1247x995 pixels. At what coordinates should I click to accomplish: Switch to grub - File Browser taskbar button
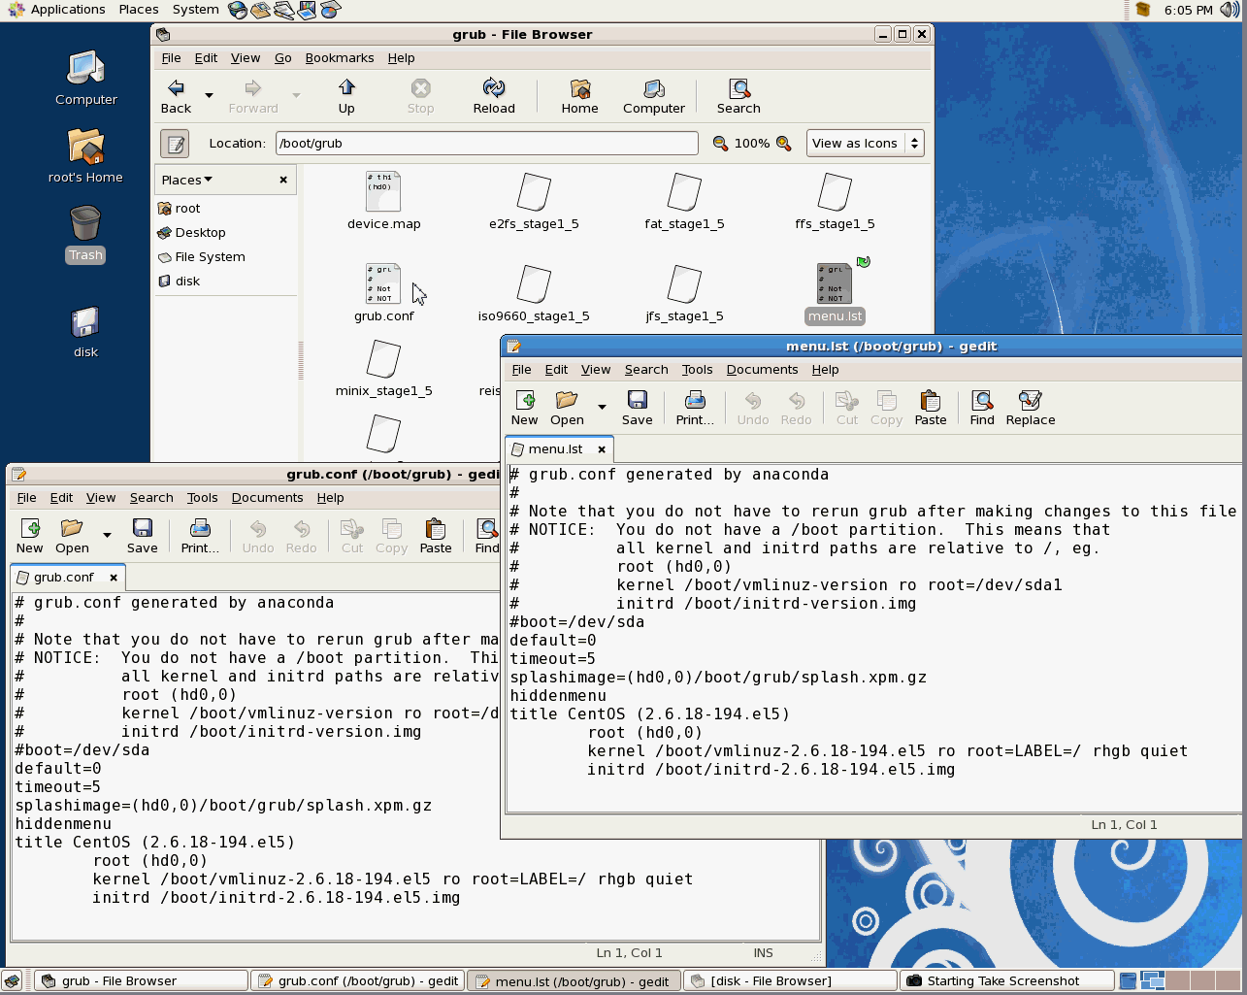[x=142, y=981]
